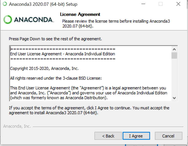Viewport: 188px width, 146px height.
Task: Click the Anaconda3 2020.07 Setup title bar text
Action: click(x=43, y=4)
